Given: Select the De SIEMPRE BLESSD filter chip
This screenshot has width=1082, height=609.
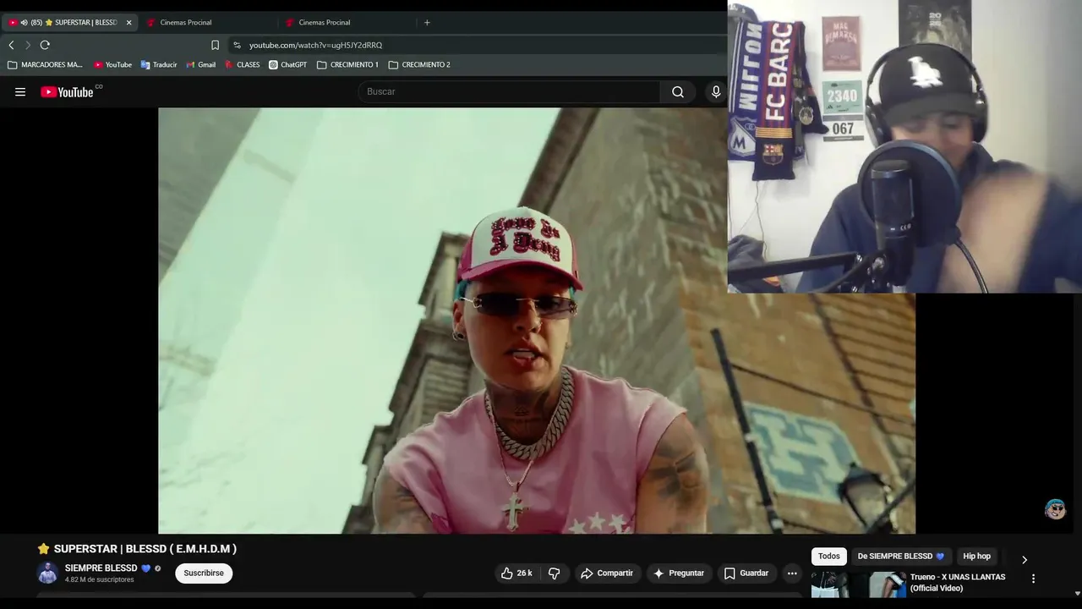Looking at the screenshot, I should (901, 557).
